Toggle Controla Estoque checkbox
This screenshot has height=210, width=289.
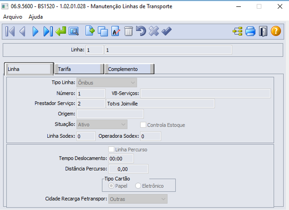point(143,125)
